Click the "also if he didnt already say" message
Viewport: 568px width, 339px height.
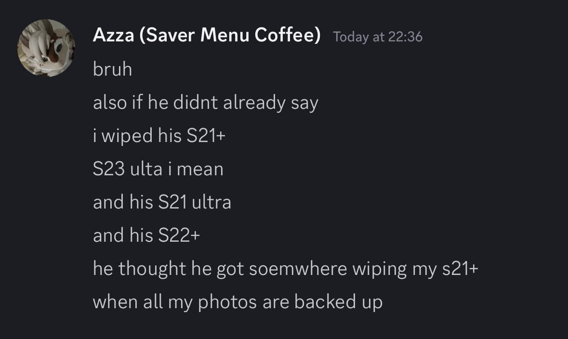[205, 103]
